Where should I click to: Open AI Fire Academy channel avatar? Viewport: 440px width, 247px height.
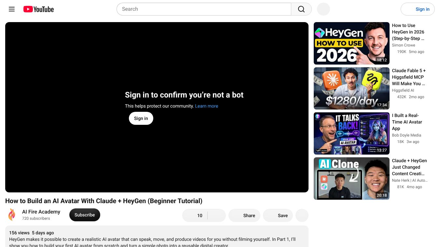point(12,215)
